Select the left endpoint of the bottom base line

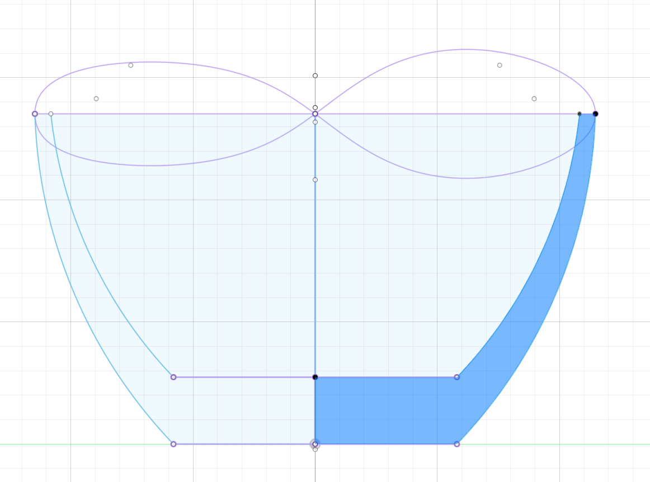coord(173,444)
